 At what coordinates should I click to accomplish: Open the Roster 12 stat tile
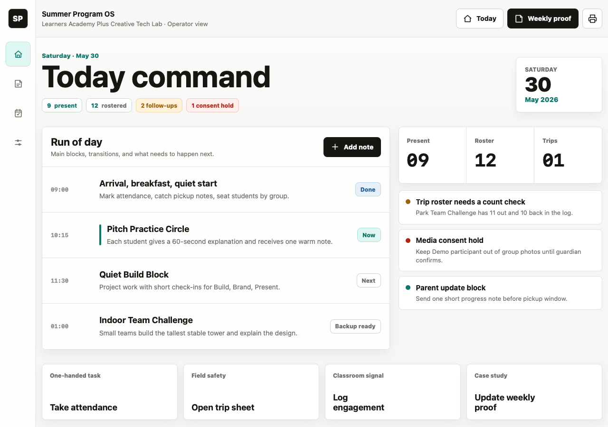point(500,155)
